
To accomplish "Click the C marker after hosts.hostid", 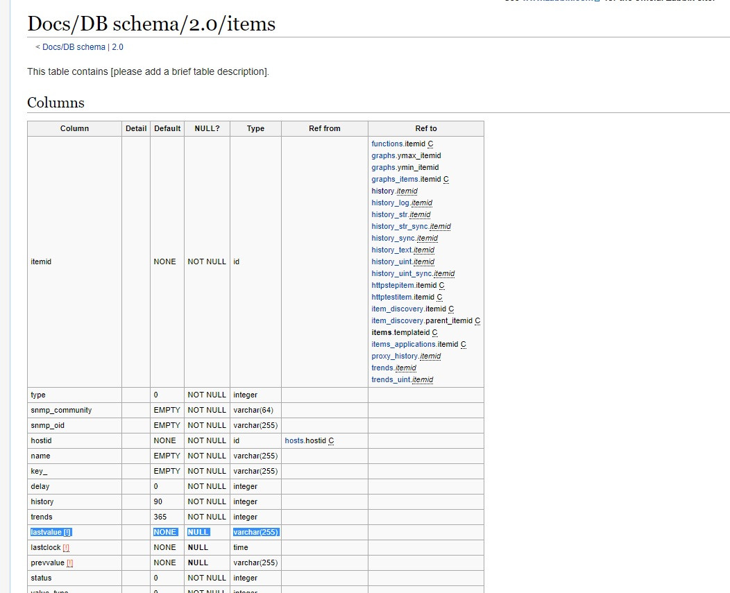I will pos(331,440).
